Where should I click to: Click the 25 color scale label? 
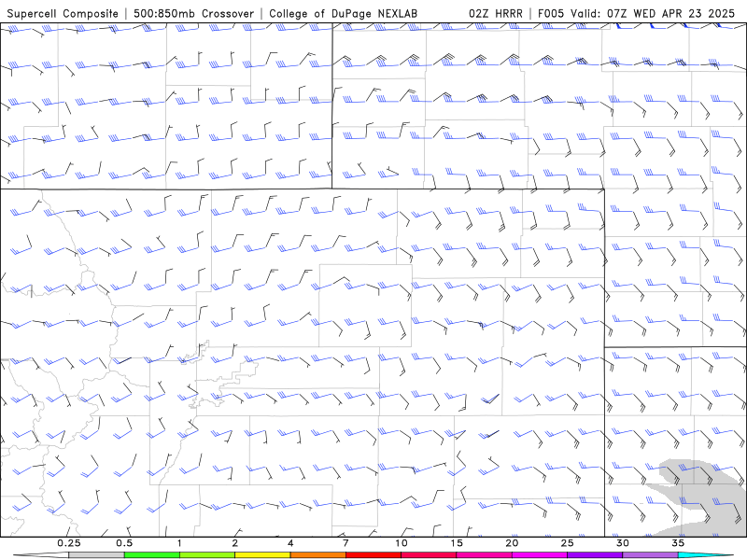(x=567, y=543)
